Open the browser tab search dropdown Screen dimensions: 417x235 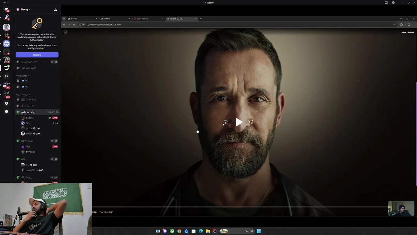click(64, 19)
